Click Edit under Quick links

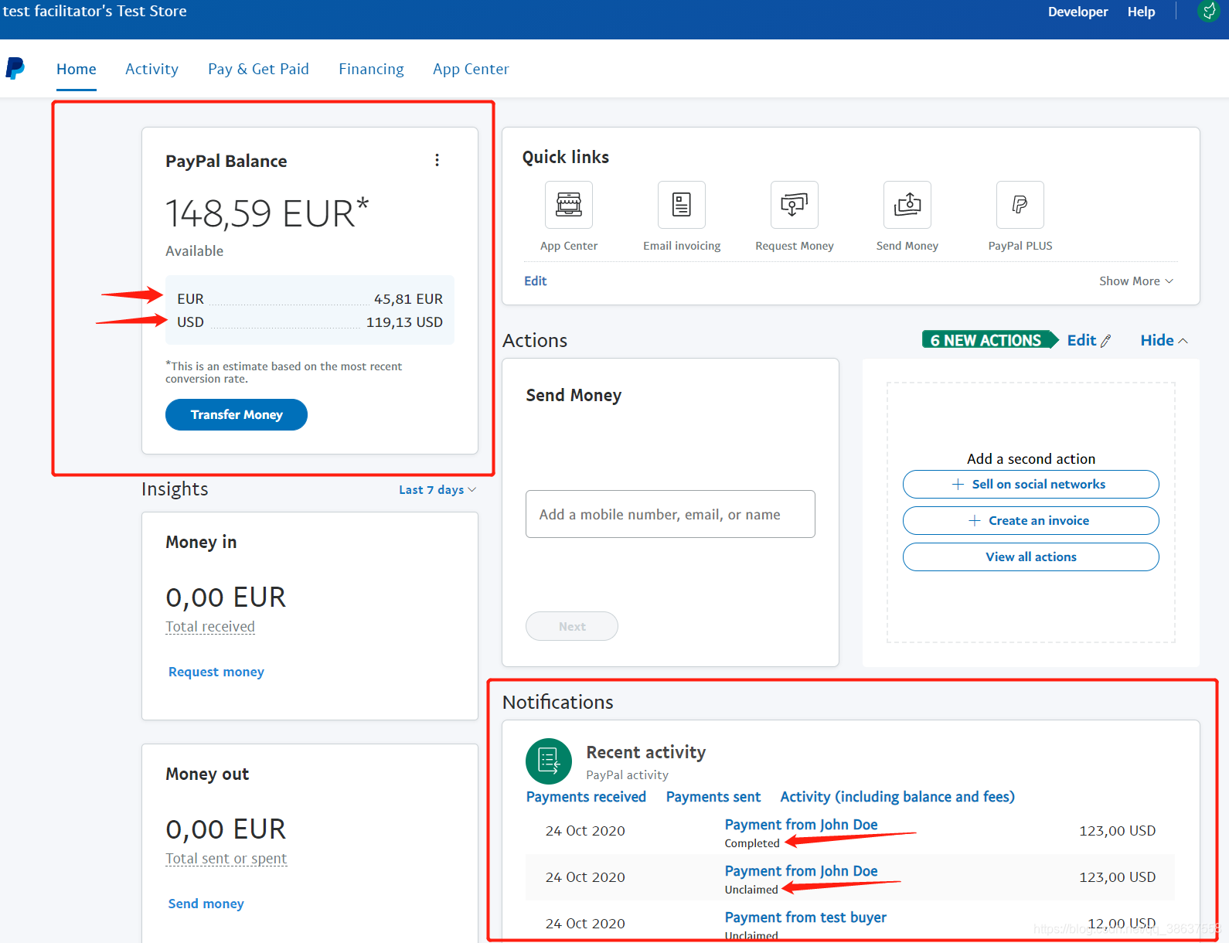click(x=535, y=281)
